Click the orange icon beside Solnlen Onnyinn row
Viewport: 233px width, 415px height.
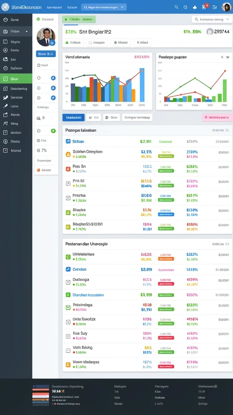click(x=68, y=154)
